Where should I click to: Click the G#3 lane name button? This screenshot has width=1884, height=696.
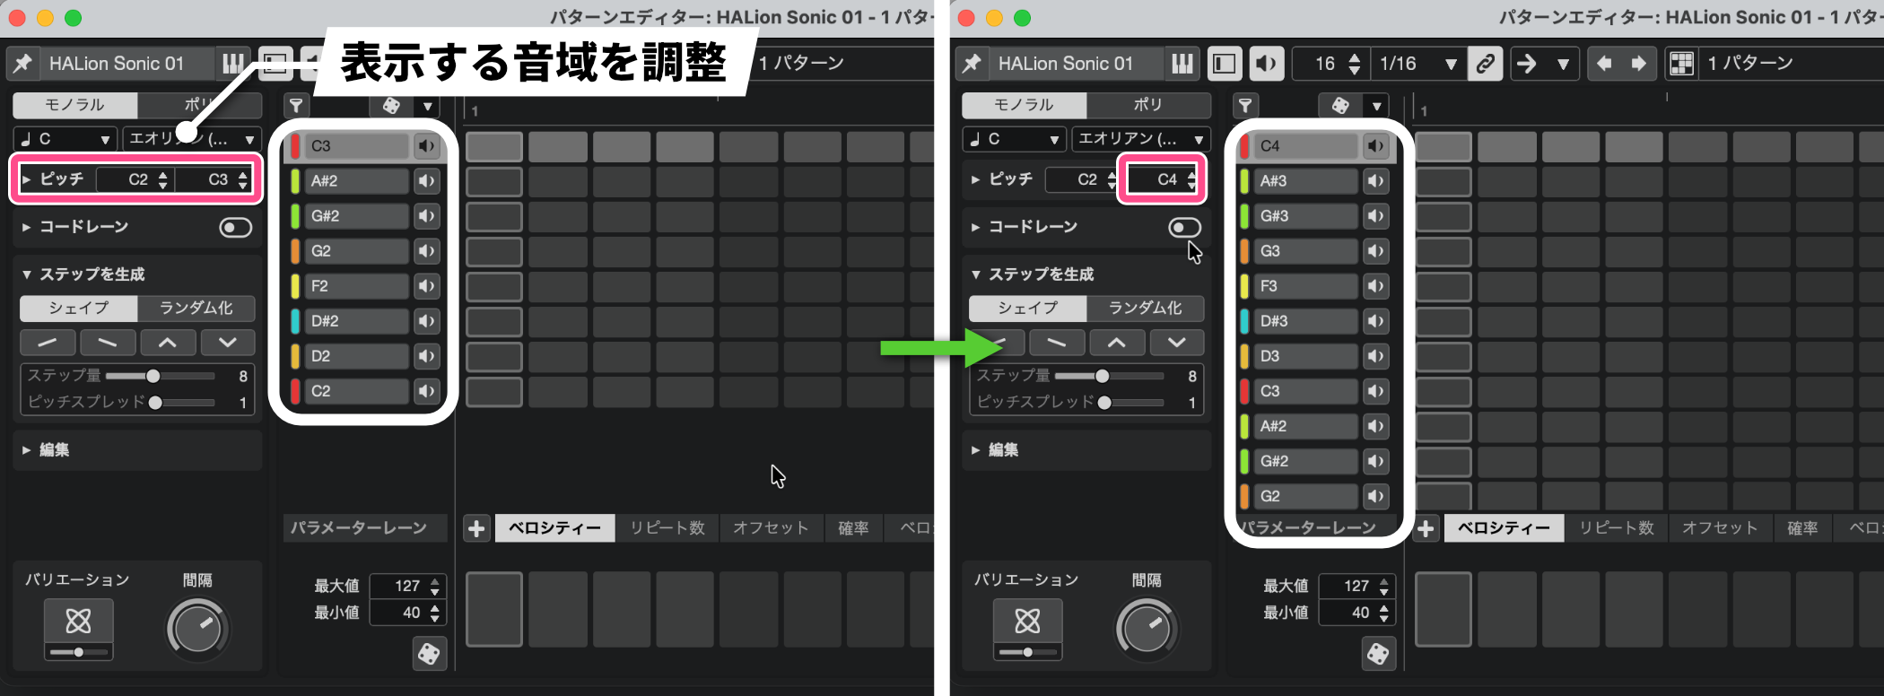[x=1304, y=216]
